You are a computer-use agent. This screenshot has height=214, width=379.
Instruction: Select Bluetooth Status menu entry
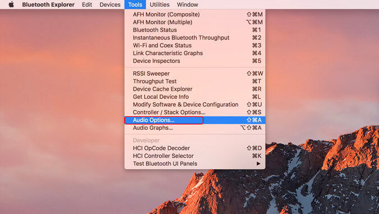click(195, 30)
